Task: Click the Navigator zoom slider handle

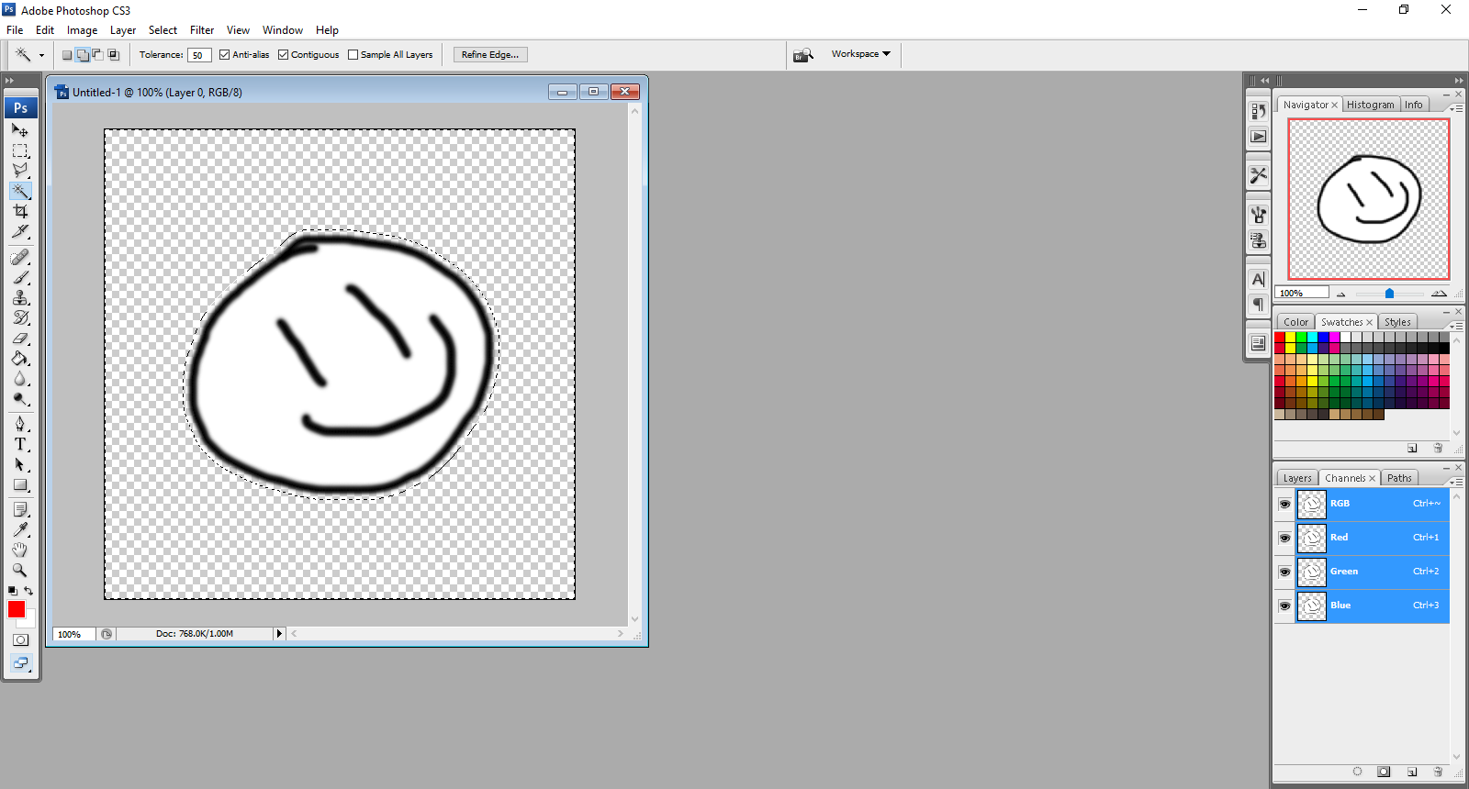Action: tap(1389, 294)
